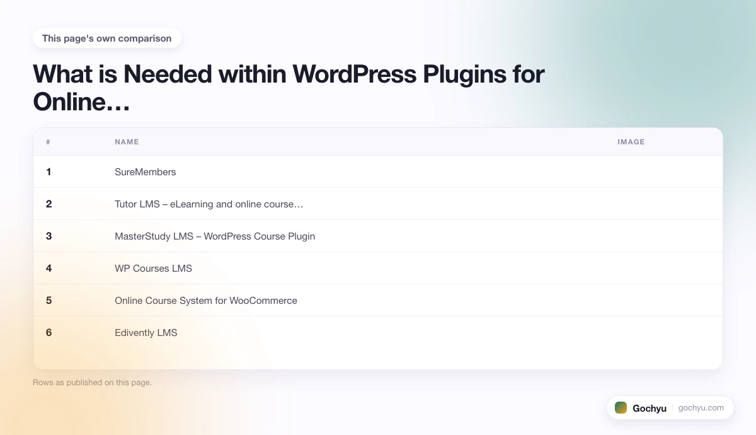Viewport: 756px width, 435px height.
Task: Click row number 1
Action: (49, 171)
